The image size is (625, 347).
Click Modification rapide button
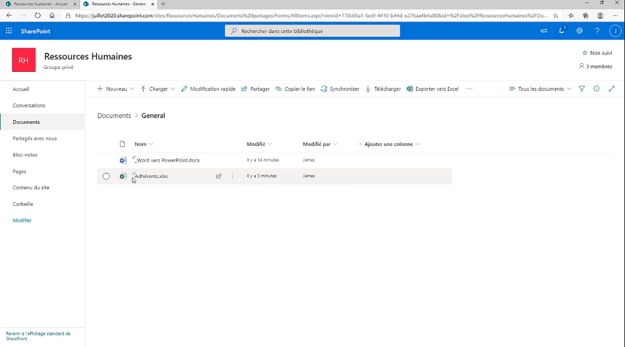click(208, 89)
